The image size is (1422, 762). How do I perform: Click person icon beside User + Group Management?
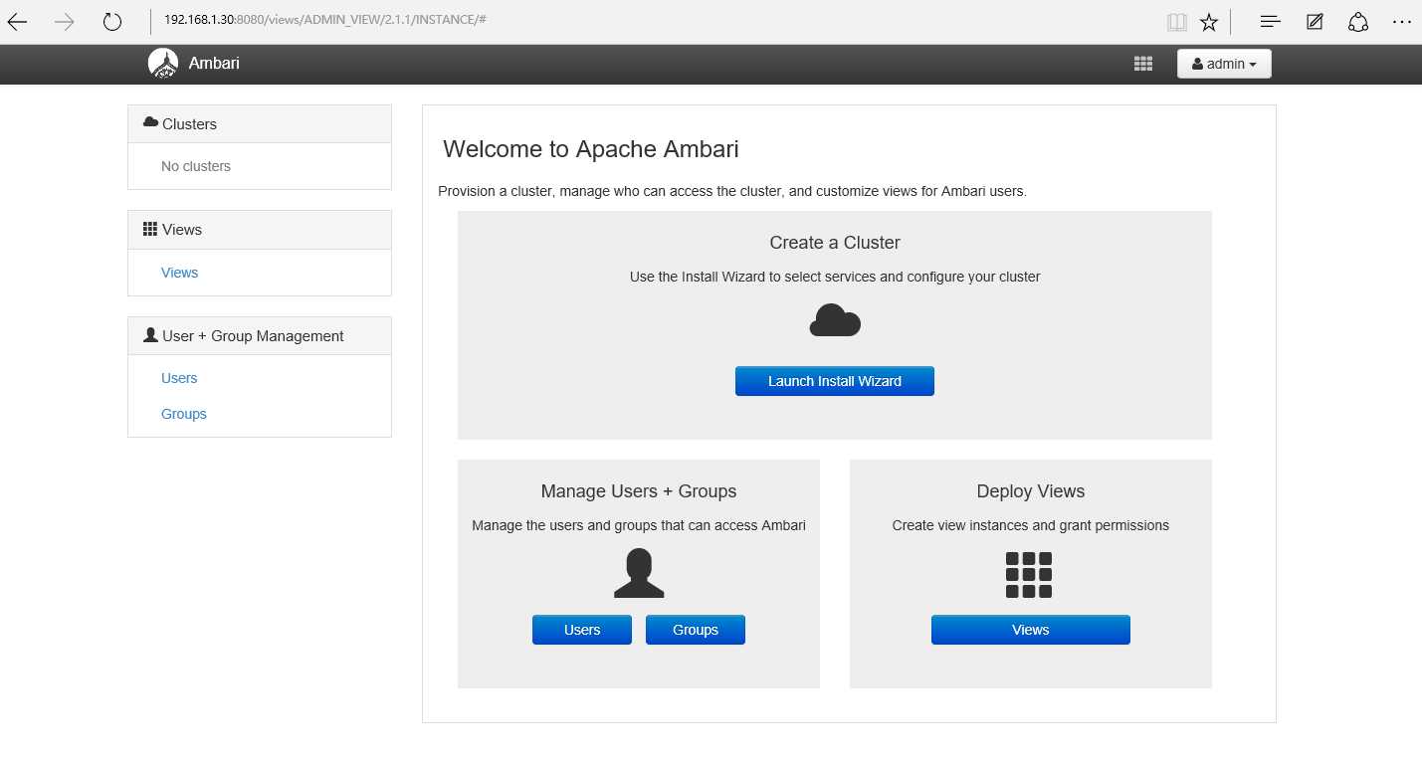(x=150, y=335)
